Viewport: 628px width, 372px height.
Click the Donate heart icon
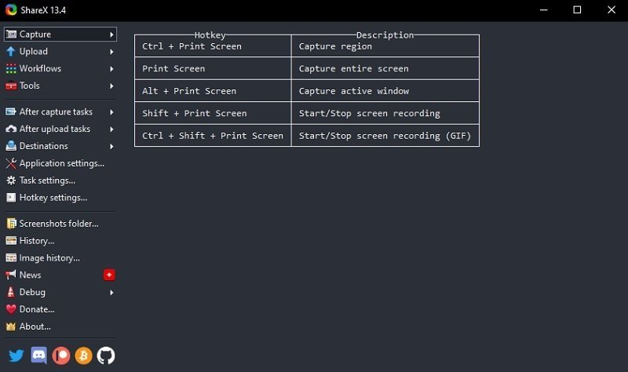[11, 309]
